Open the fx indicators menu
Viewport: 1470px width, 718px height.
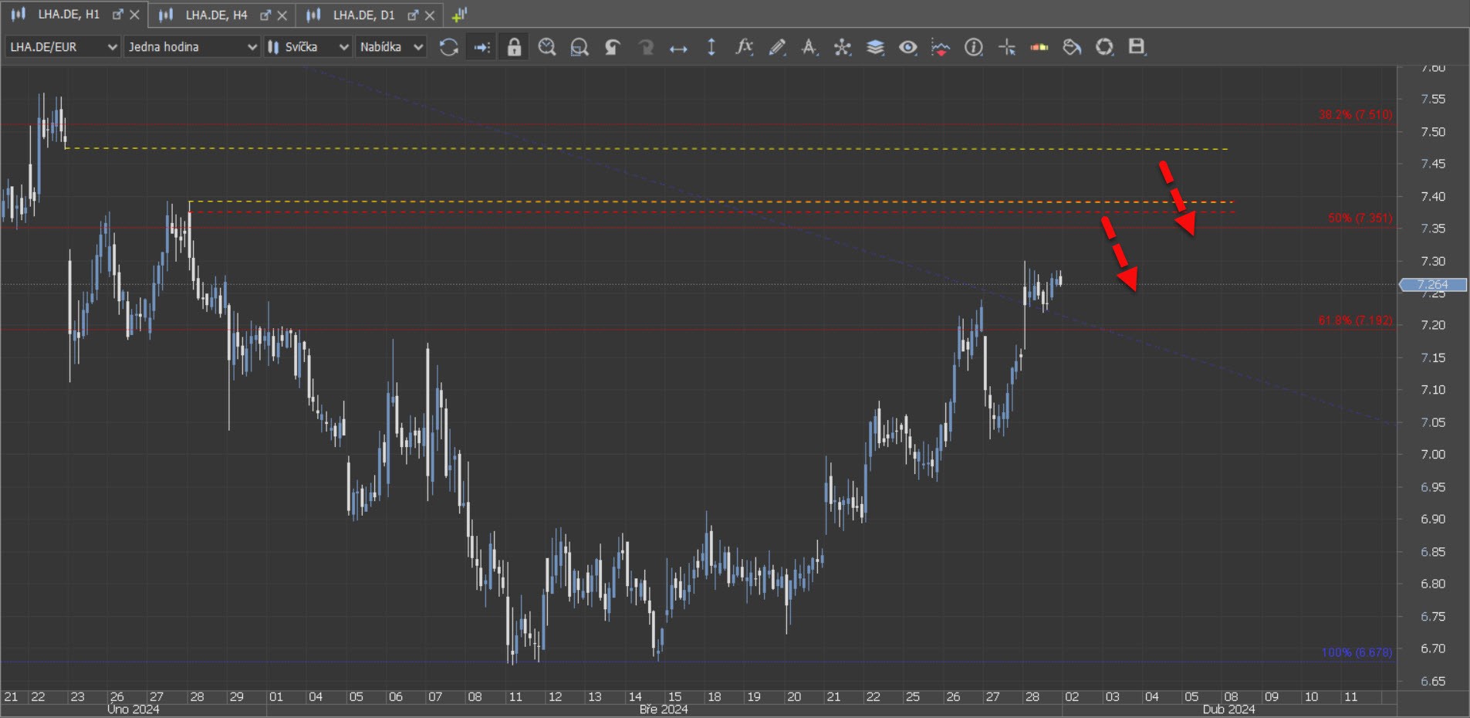(744, 47)
